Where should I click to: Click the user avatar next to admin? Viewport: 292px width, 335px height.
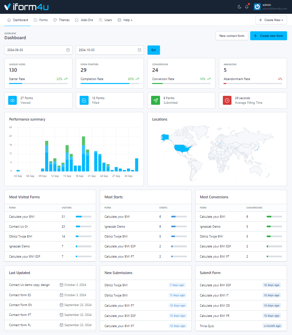pos(257,6)
